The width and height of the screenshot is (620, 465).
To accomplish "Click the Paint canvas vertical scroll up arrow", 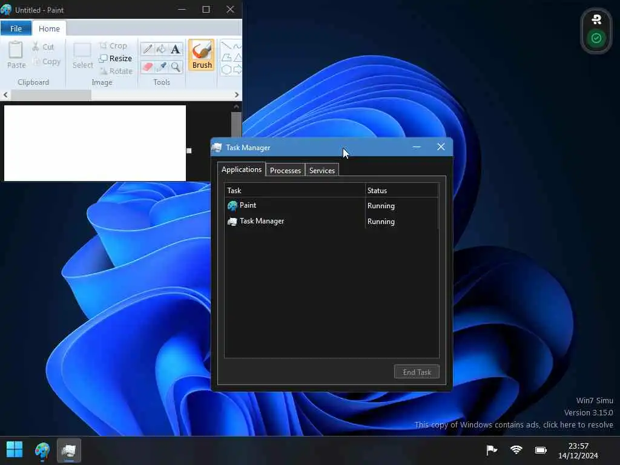I will (x=236, y=107).
